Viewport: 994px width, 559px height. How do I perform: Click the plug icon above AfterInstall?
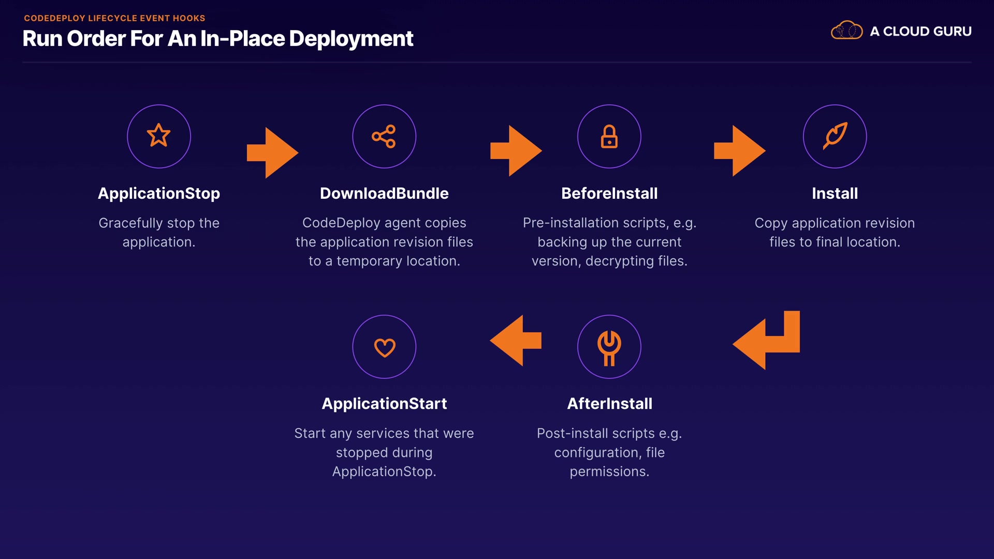[x=609, y=347]
